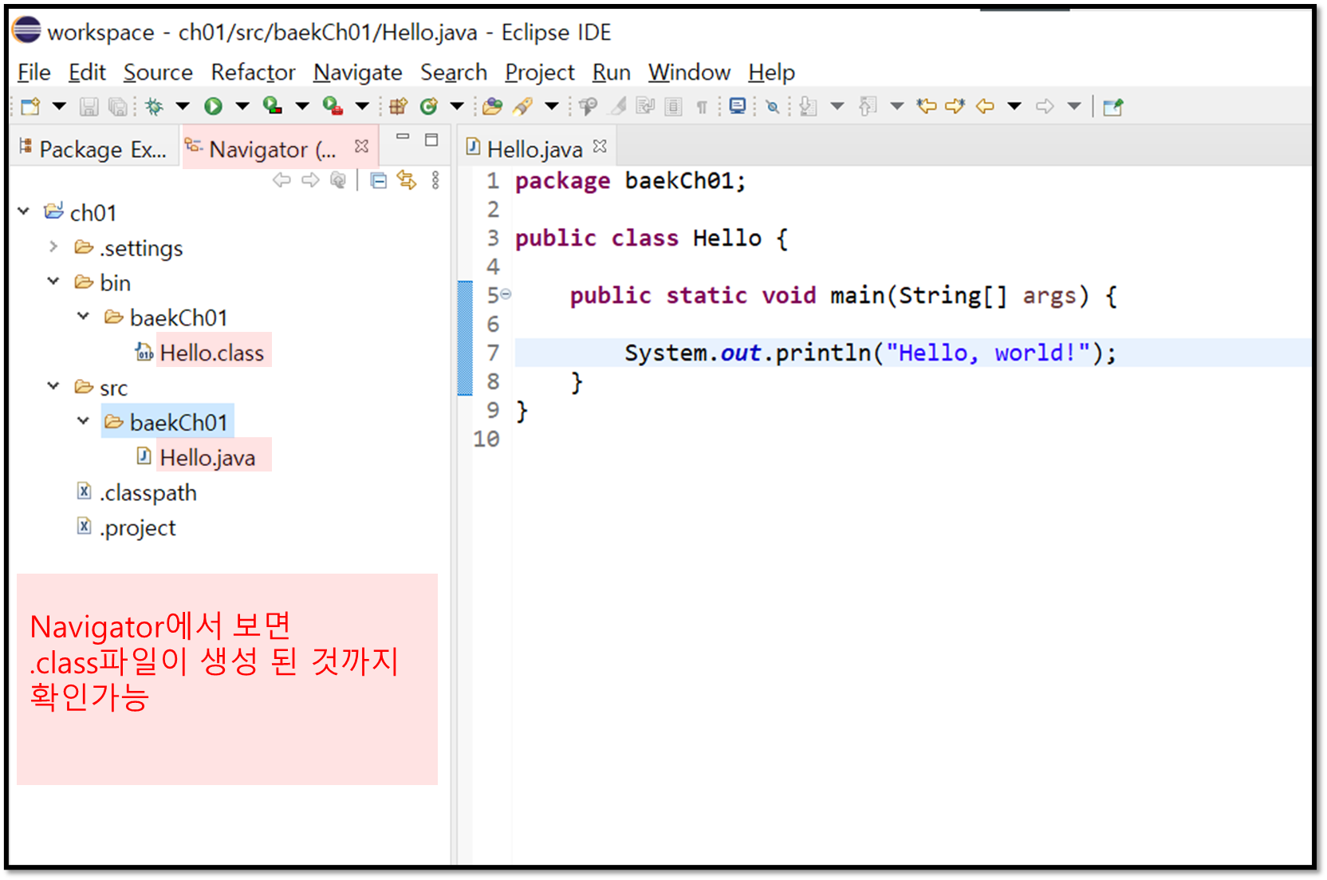Expand the .settings folder
1327x880 pixels.
click(53, 247)
